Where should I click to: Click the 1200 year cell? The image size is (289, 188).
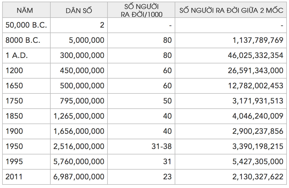[x=14, y=71]
